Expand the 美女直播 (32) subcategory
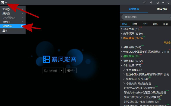 coord(124,70)
